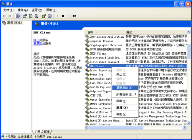192x140 pixels.
Task: Click the gear icon of Indexing Service
Action: coord(87,108)
